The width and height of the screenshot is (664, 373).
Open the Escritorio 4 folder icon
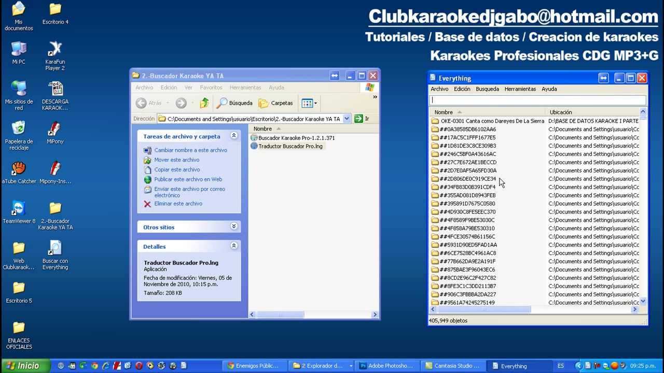(56, 14)
